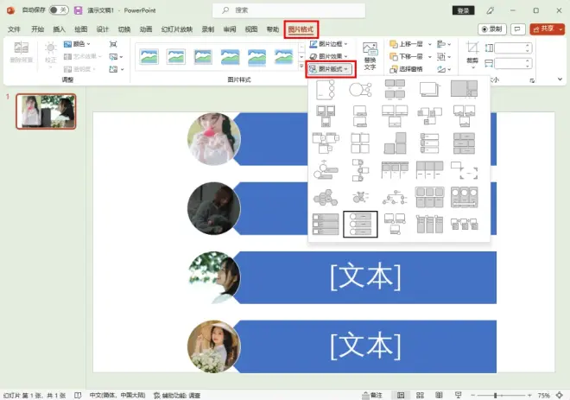Image resolution: width=570 pixels, height=400 pixels.
Task: Open the Picture Border (图片边框) menu
Action: tap(328, 44)
